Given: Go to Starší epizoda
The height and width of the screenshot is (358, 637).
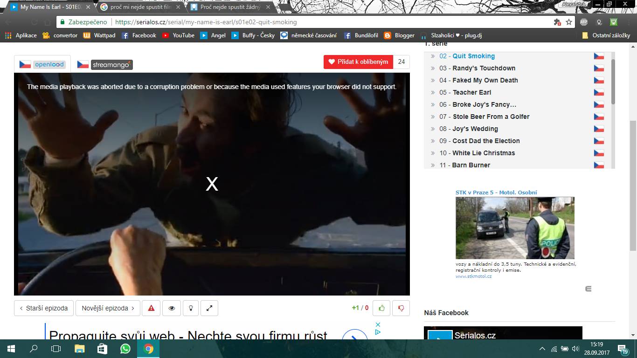Looking at the screenshot, I should tap(44, 308).
